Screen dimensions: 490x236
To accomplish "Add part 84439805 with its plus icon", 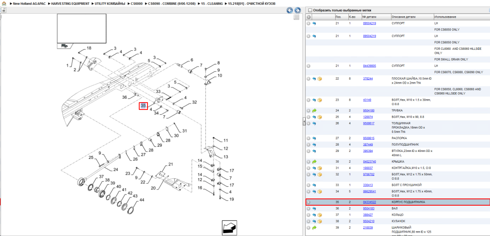I will coord(308,66).
